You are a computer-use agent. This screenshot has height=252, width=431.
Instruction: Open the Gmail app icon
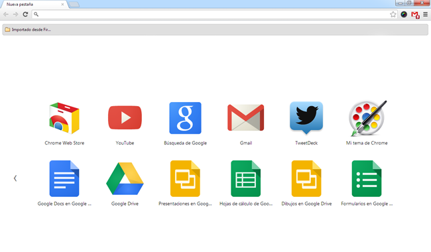[x=246, y=117]
